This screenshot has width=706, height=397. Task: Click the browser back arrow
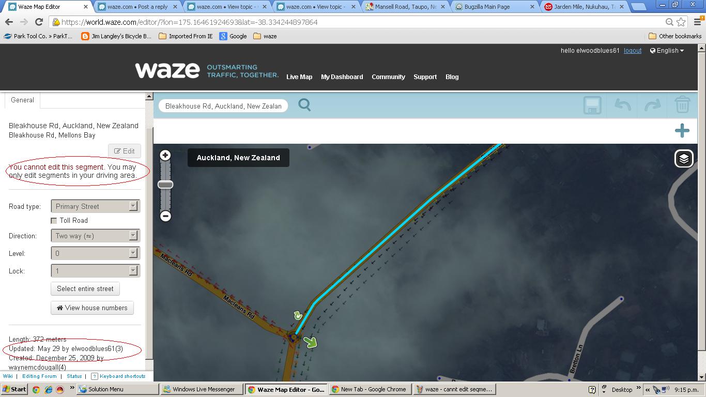9,22
